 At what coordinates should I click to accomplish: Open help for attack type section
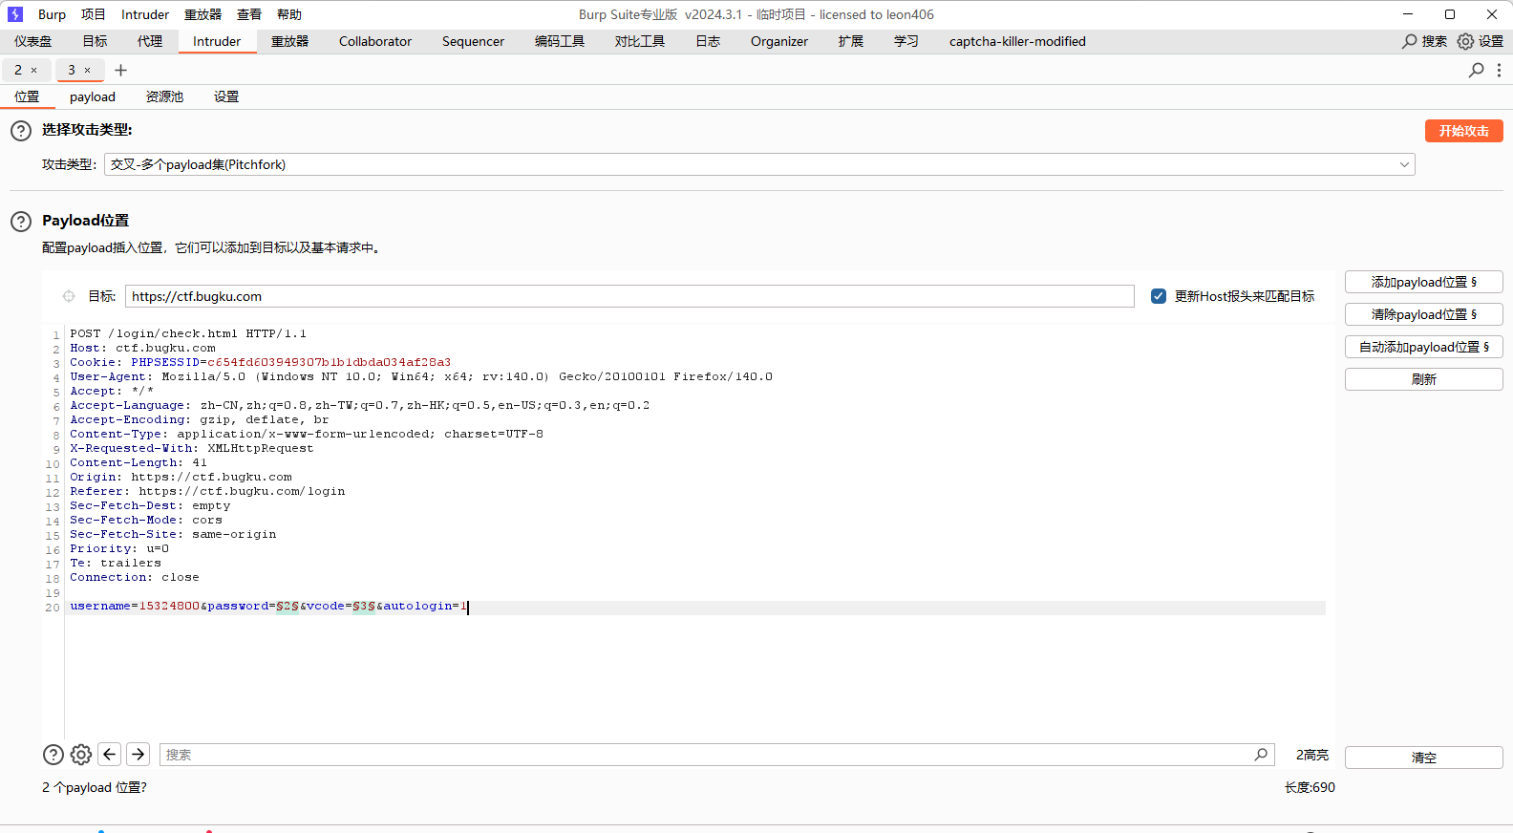[21, 131]
